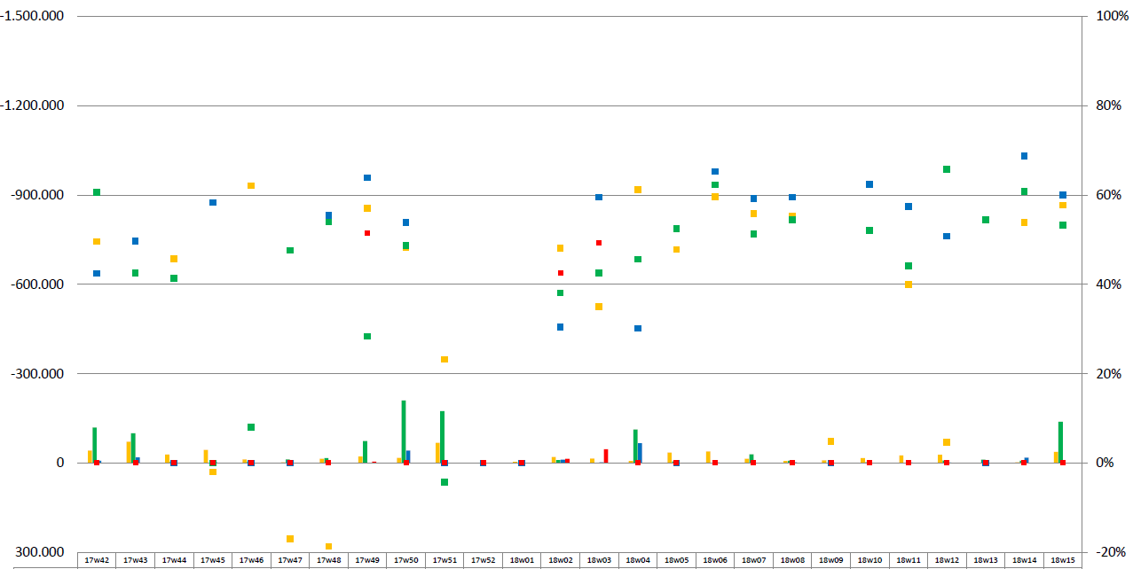
Task: Select the negative green marker for 17w51
Action: (x=445, y=482)
